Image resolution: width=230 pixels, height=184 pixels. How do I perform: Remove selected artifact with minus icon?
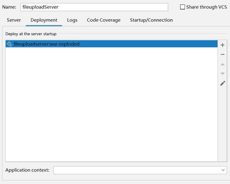[x=223, y=54]
